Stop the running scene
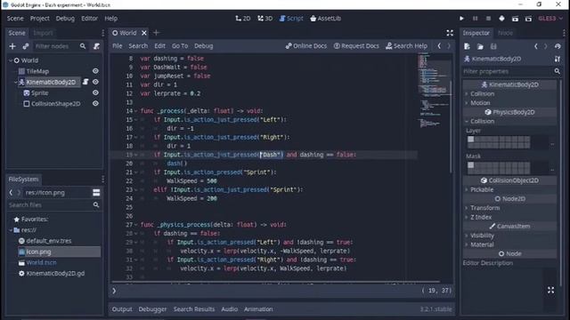Screen dimensions: 570x320 point(488,18)
